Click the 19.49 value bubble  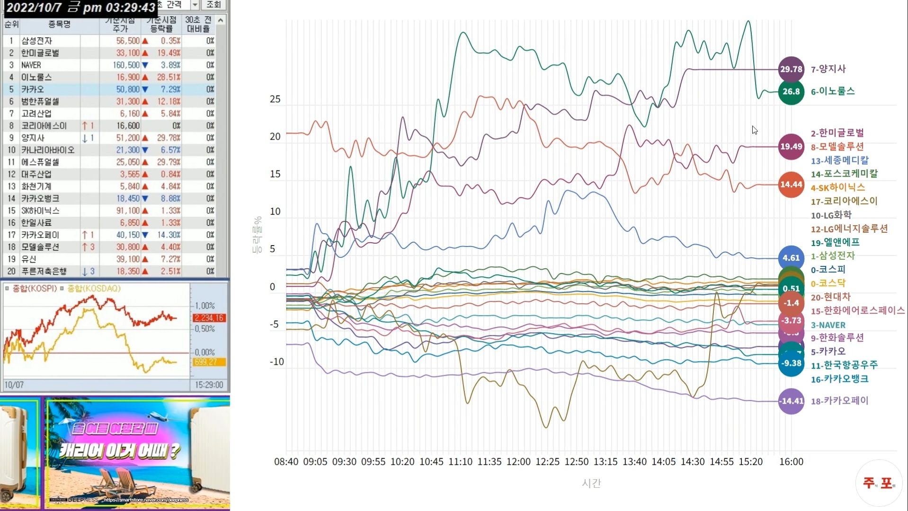tap(791, 147)
